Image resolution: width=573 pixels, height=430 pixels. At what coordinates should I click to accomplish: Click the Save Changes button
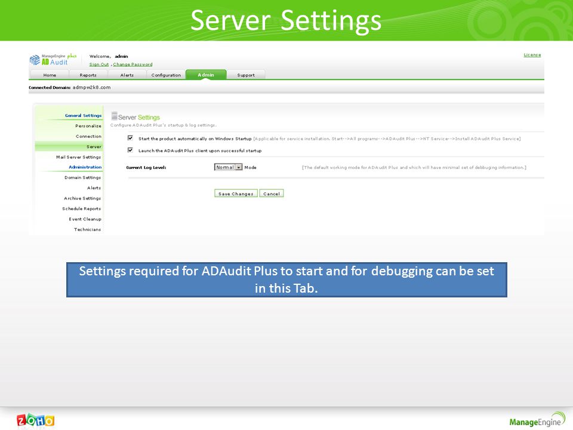[236, 193]
